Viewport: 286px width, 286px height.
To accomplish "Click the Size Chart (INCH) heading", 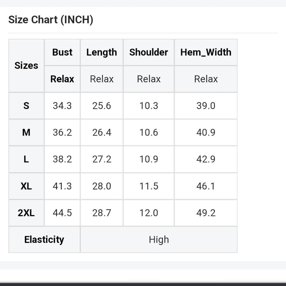I will click(51, 20).
